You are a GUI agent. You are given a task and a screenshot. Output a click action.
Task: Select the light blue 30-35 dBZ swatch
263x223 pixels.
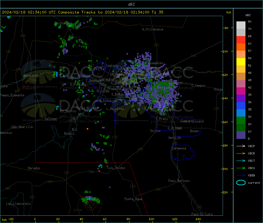pos(241,113)
